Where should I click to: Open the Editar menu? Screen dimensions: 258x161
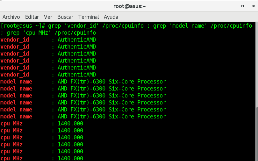click(32, 17)
